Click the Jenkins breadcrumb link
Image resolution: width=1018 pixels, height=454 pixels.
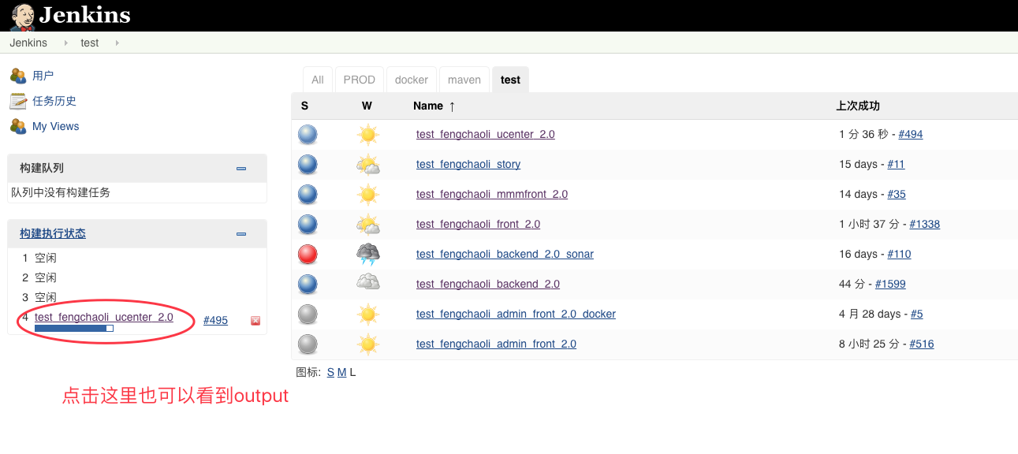pyautogui.click(x=28, y=43)
